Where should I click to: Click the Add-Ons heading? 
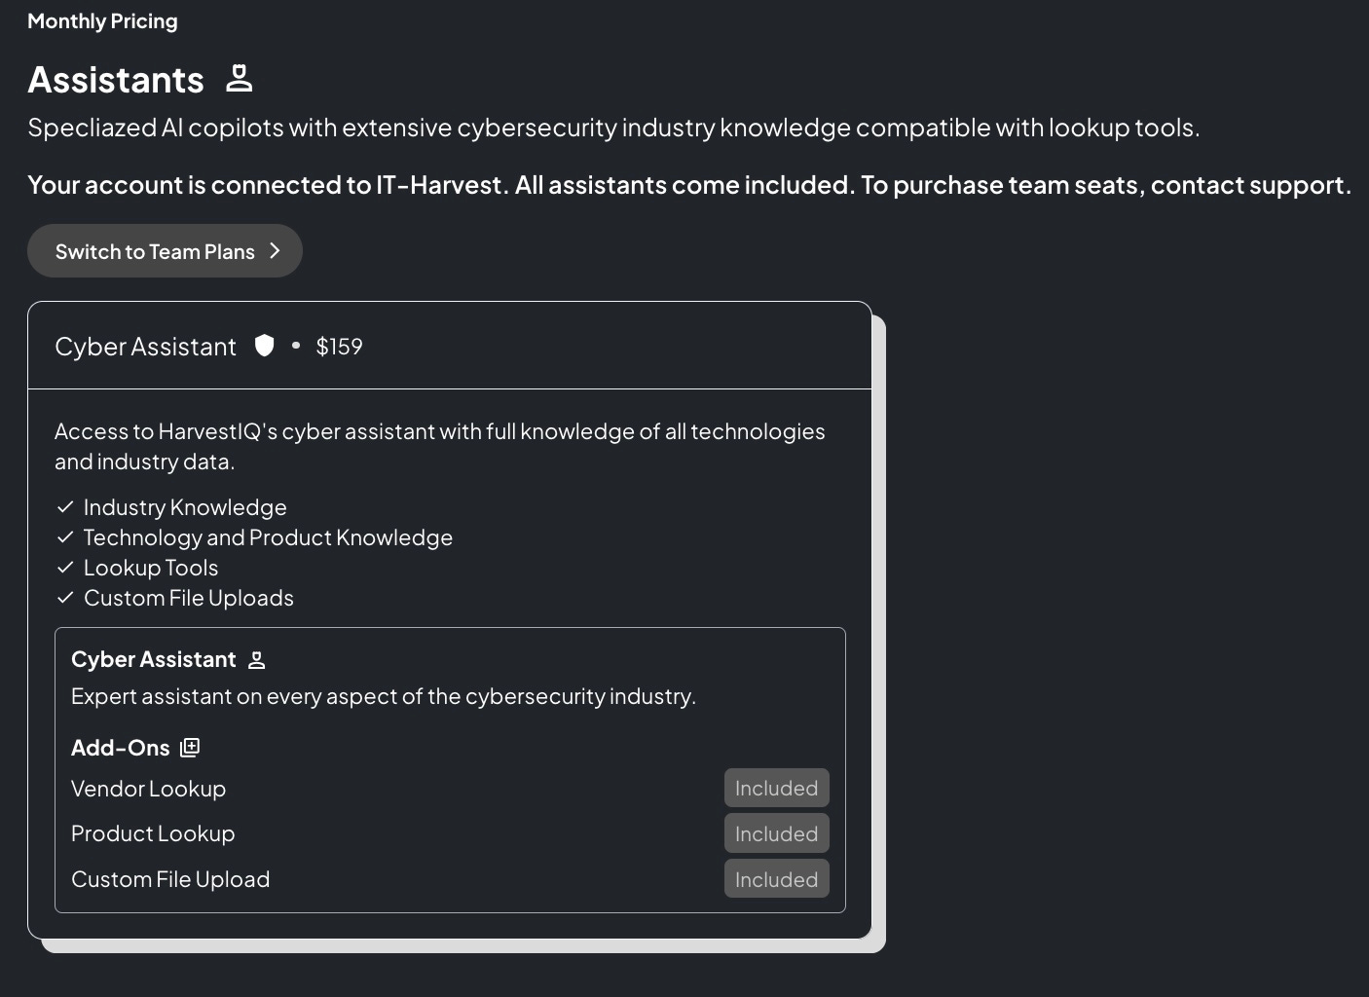pos(121,748)
